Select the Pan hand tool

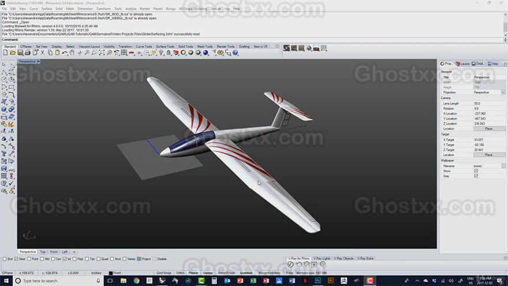point(72,53)
